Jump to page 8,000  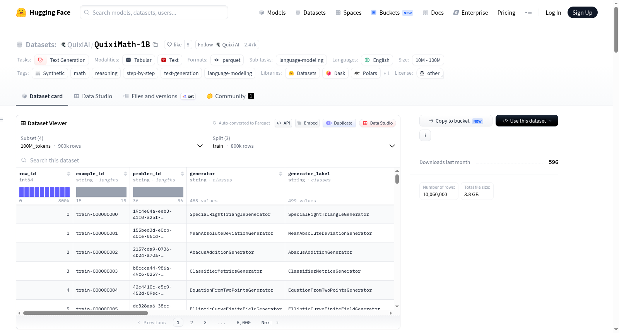click(x=244, y=323)
